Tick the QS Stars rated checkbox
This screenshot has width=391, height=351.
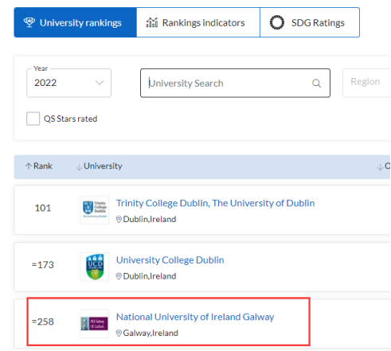coord(33,119)
